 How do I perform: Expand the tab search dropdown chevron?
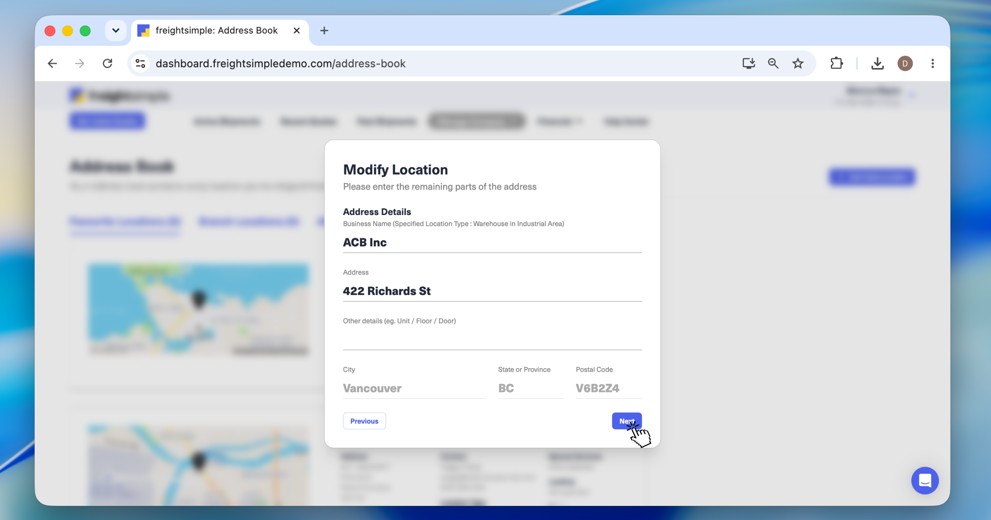click(116, 31)
